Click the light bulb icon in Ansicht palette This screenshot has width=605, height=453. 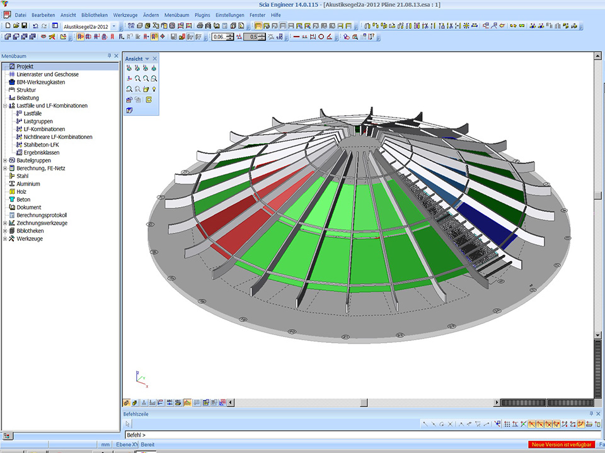pos(154,89)
